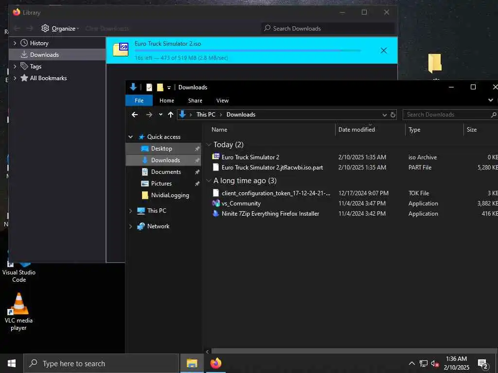Screen dimensions: 498x373
Task: Open the address bar history dropdown
Action: tap(384, 115)
